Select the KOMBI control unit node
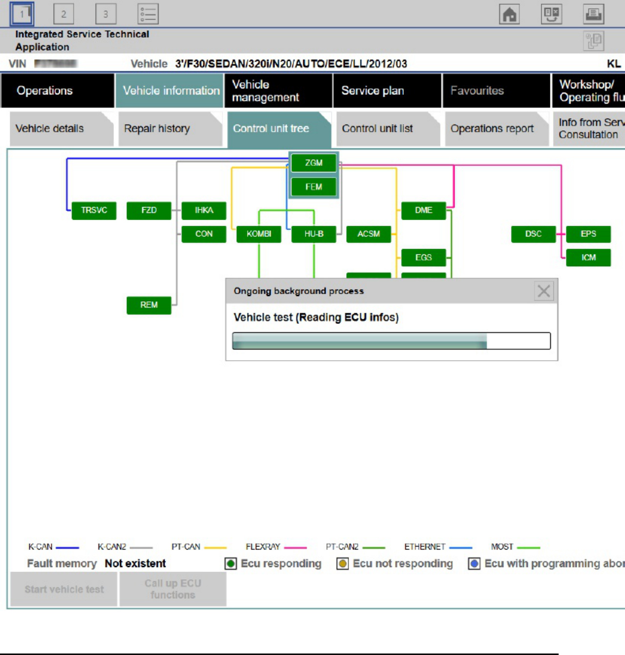This screenshot has height=655, width=625. click(259, 234)
